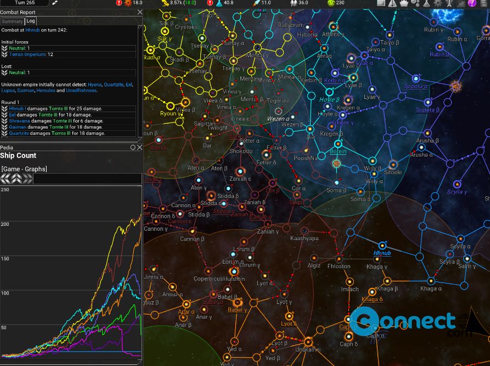Expand the Eel damages Tomte III row
This screenshot has height=366, width=490.
coord(69,115)
